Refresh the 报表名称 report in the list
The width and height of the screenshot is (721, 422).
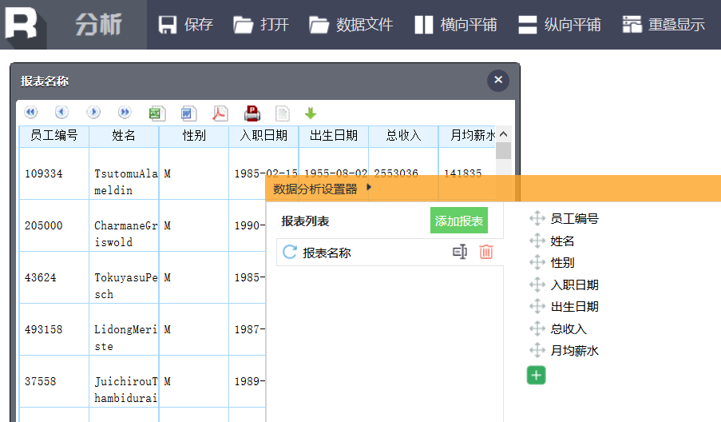290,253
